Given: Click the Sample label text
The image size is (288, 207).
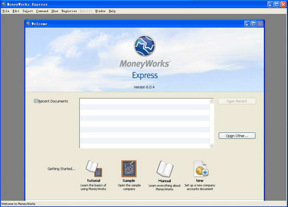Looking at the screenshot, I should coord(129,181).
